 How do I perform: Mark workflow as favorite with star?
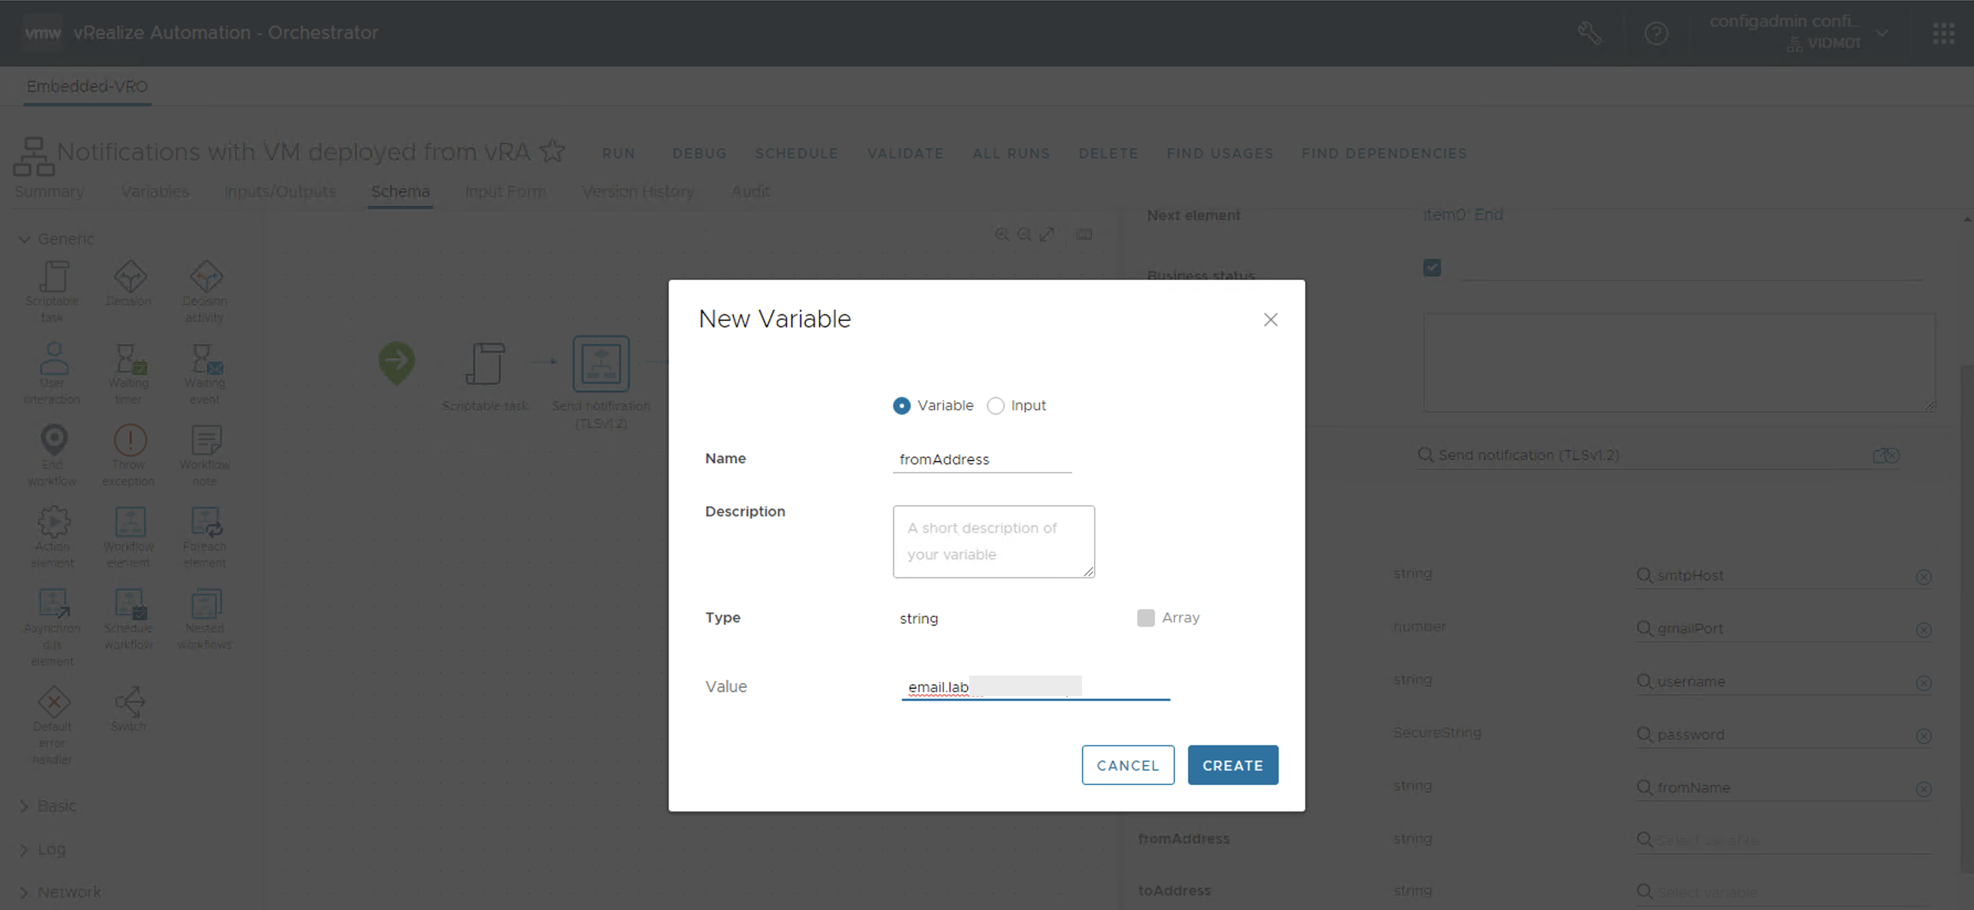click(x=552, y=151)
